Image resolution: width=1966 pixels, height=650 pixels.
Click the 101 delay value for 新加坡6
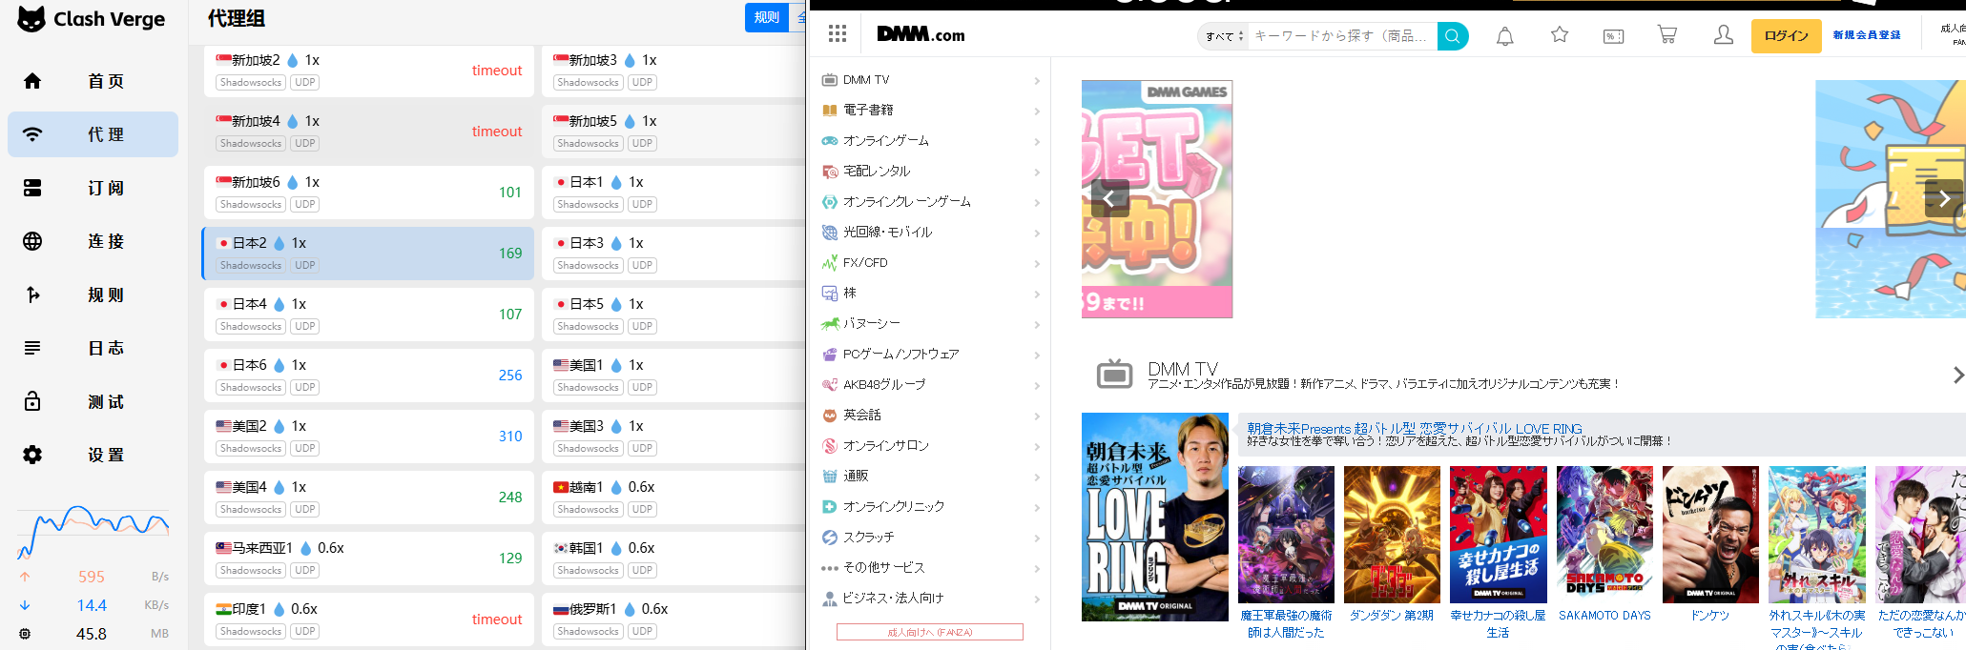tap(510, 193)
